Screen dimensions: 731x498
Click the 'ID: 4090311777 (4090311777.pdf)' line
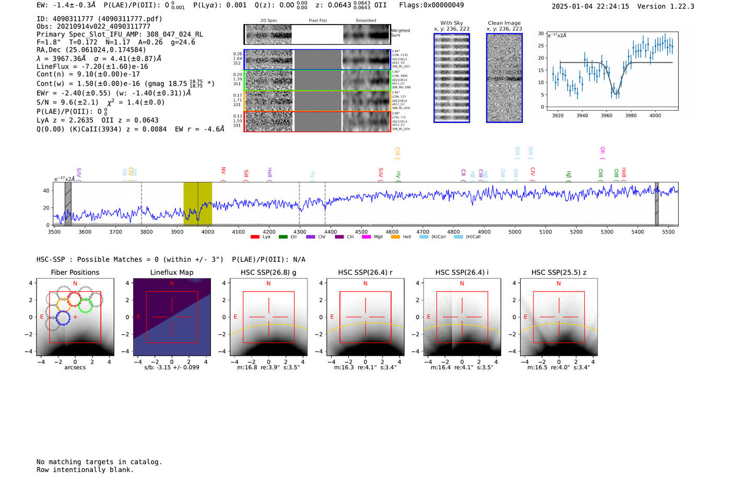click(x=99, y=19)
